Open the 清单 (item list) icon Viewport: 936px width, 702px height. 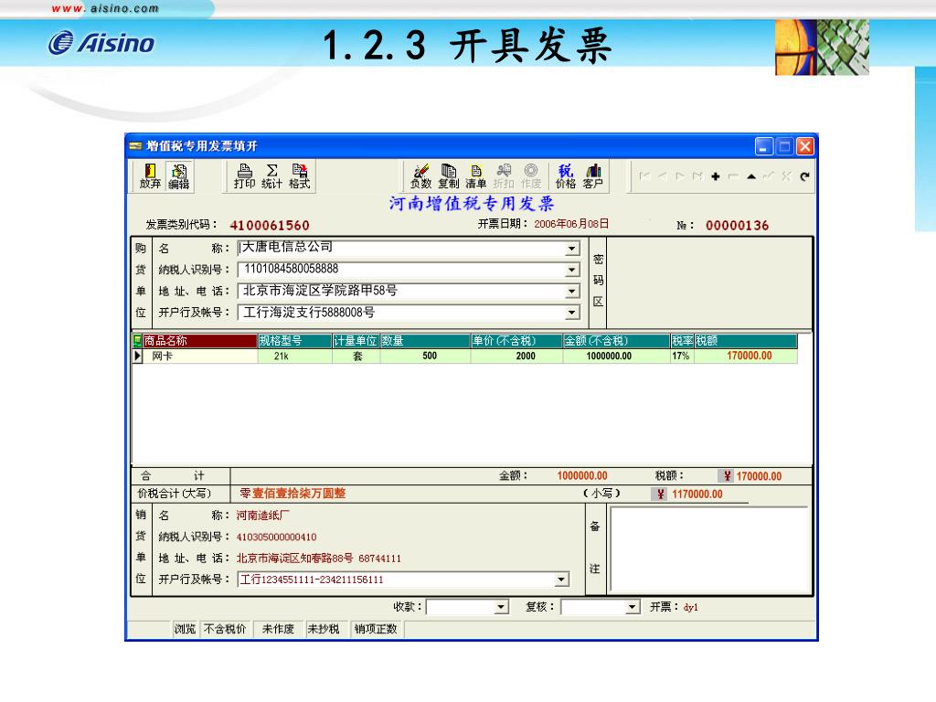(475, 176)
